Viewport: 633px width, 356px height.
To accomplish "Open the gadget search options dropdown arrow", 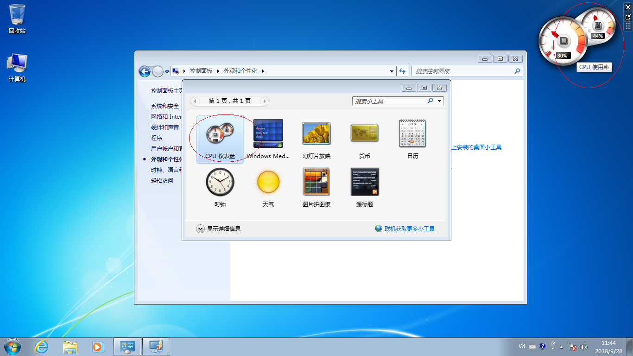I will point(439,101).
